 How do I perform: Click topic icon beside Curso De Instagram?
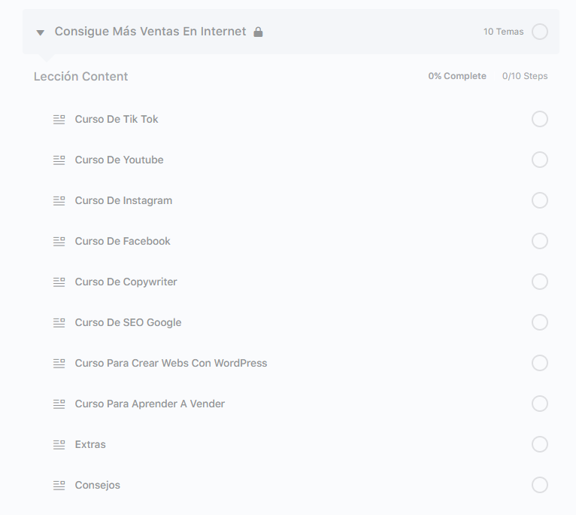pyautogui.click(x=59, y=200)
